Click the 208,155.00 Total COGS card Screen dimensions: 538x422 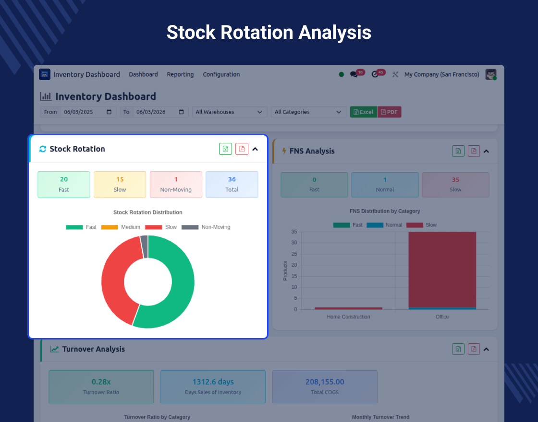(x=325, y=387)
